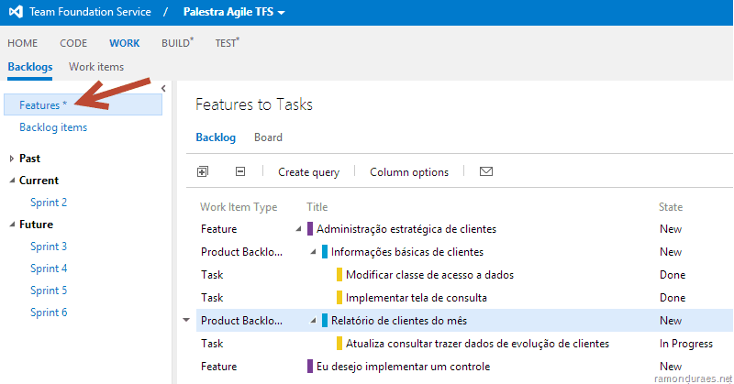Collapse the left navigation pane chevron
Screen dimensions: 734x384
click(163, 88)
